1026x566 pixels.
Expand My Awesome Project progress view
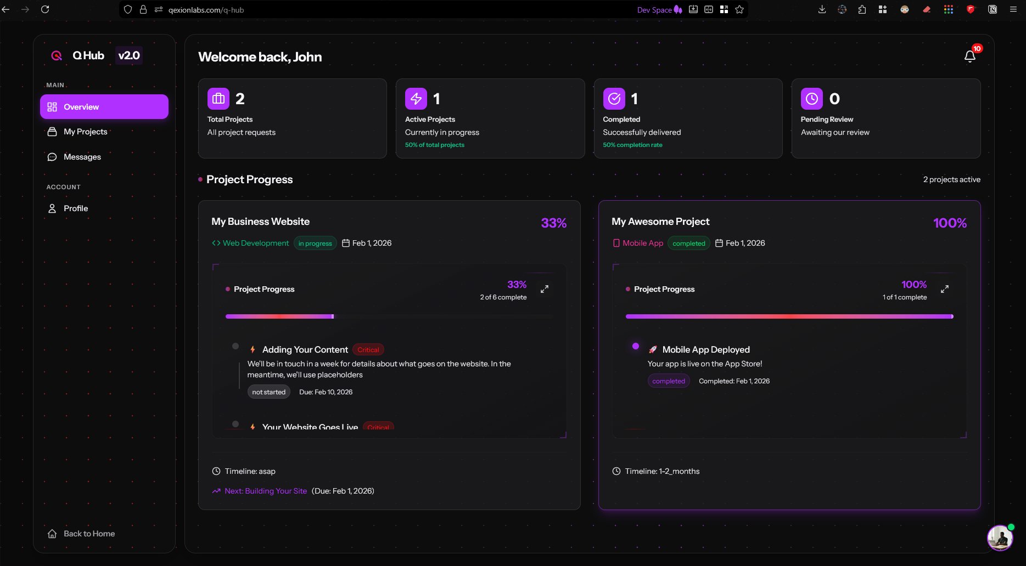coord(945,288)
